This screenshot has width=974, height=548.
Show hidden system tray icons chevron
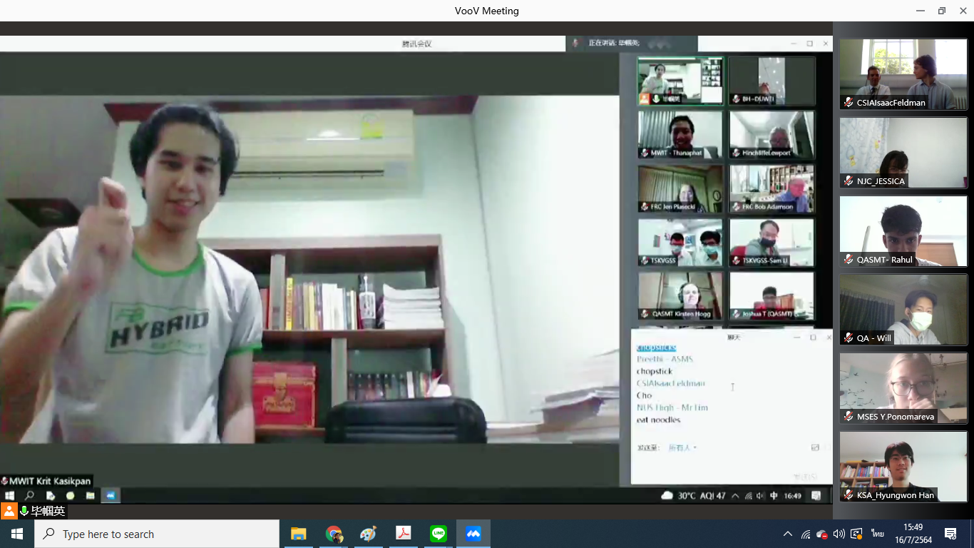point(788,534)
